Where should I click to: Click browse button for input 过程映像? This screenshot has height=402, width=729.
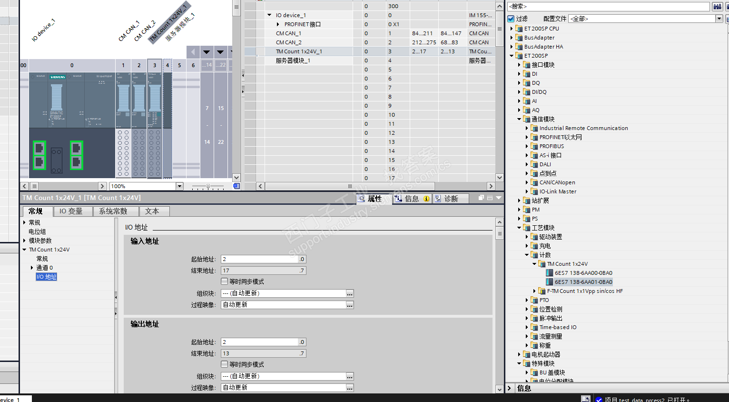(350, 305)
